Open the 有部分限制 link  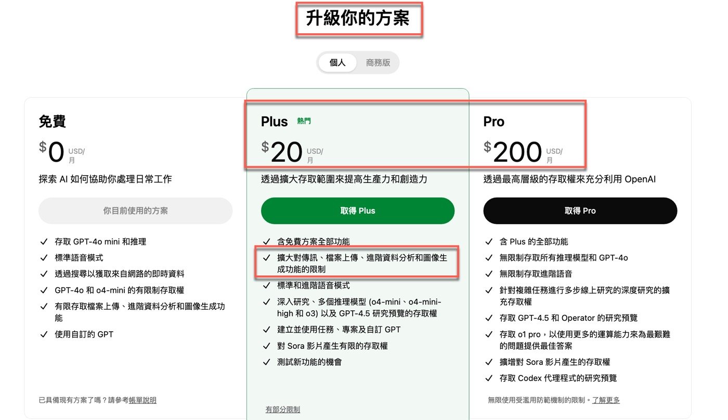(282, 410)
